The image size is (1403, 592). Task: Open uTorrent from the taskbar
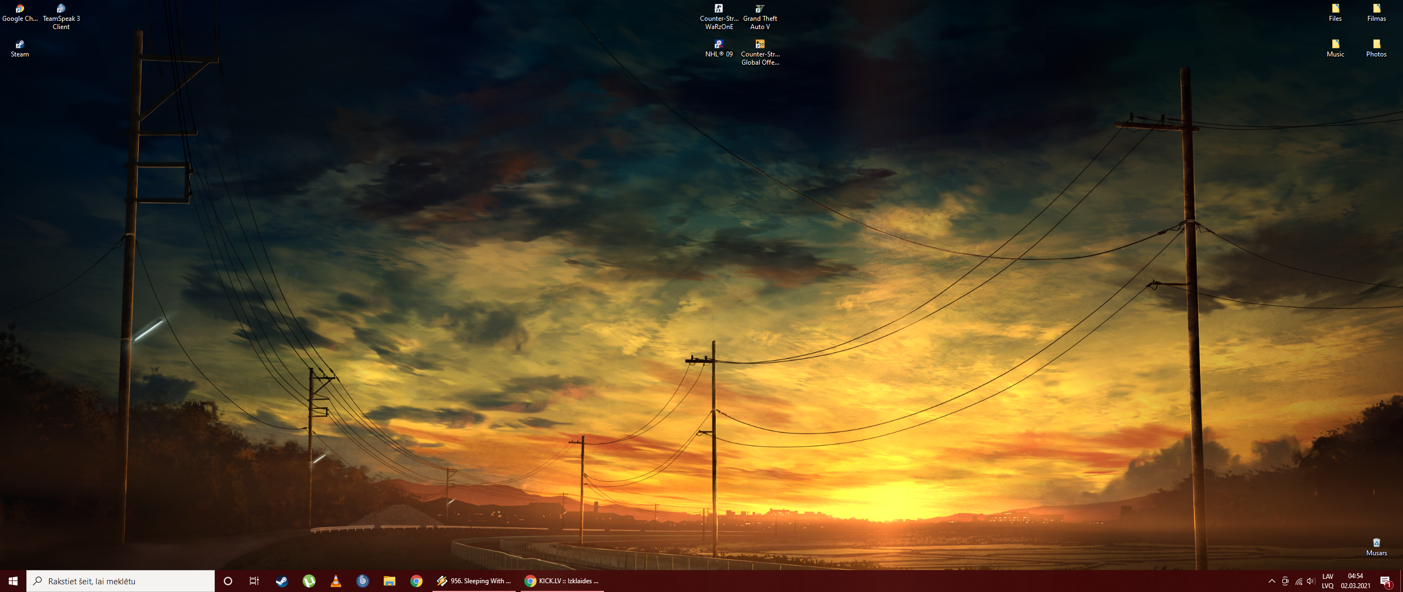309,581
